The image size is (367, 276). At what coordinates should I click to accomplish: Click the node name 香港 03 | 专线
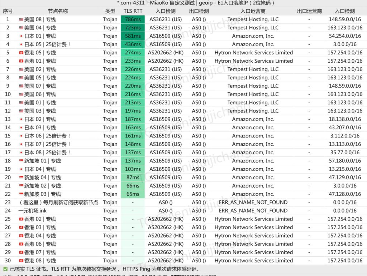click(x=40, y=227)
